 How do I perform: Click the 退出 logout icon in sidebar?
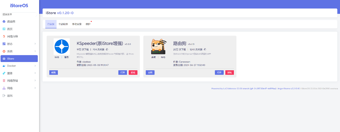(x=4, y=96)
